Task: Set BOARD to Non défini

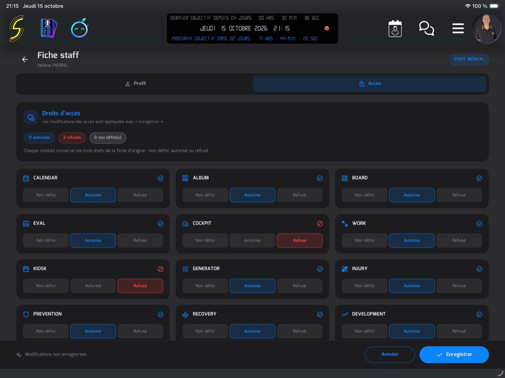Action: (364, 195)
